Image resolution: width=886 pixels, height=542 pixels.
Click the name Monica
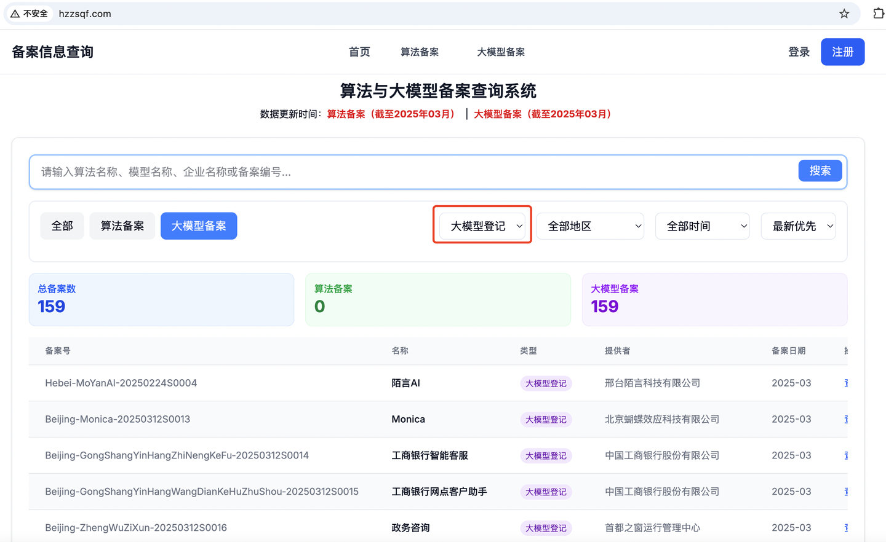click(x=408, y=419)
